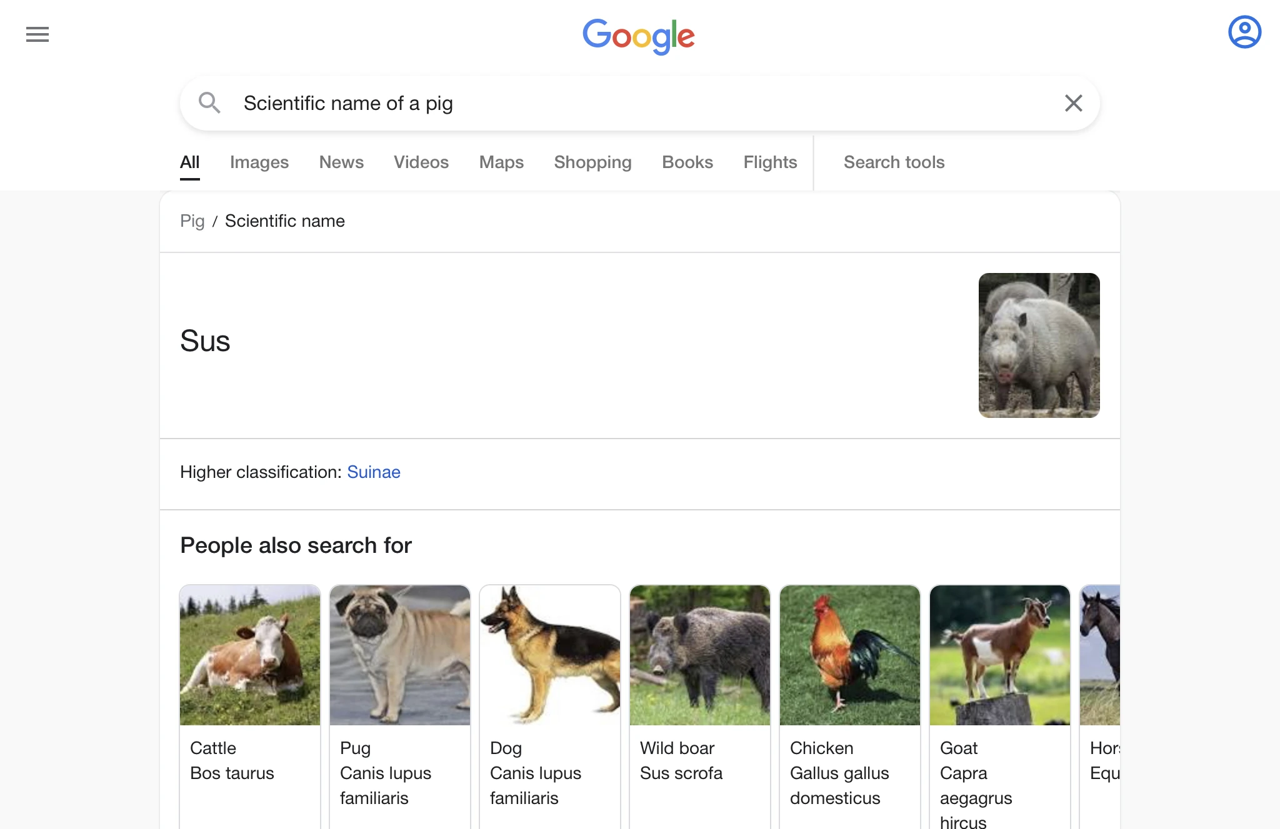1280x829 pixels.
Task: Switch to the News tab
Action: pos(341,162)
